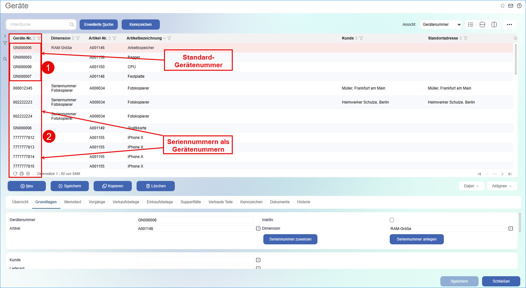The image size is (526, 288).
Task: Open the filter funnel of the Standortadresse column
Action: tap(466, 38)
